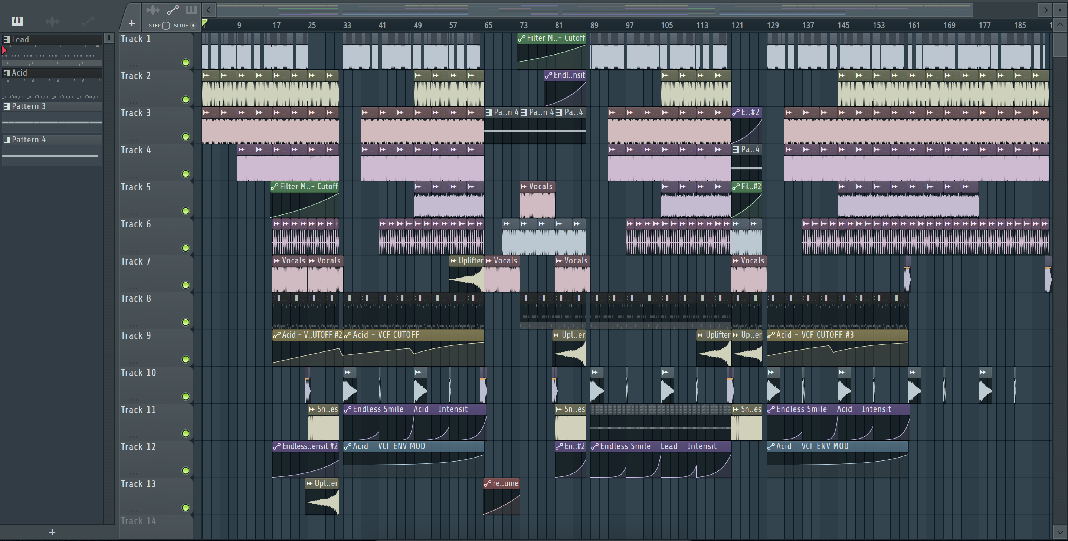Click the piano-roll icon beside Acid pattern
This screenshot has height=541, width=1068.
[x=6, y=73]
